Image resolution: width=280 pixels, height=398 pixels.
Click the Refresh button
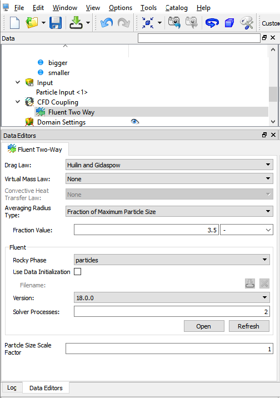[249, 326]
